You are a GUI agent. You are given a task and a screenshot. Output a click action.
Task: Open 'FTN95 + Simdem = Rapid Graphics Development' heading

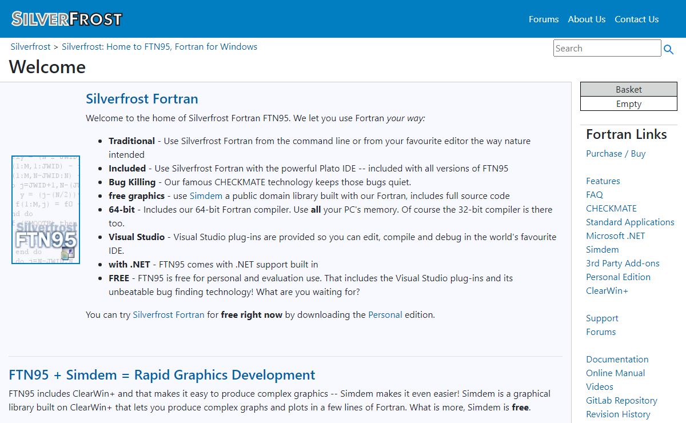click(x=162, y=375)
